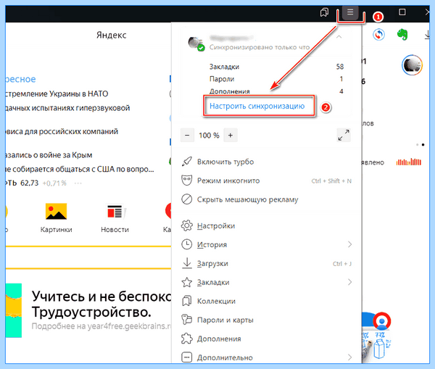
Task: Click the profile avatar in sync menu
Action: click(x=196, y=43)
